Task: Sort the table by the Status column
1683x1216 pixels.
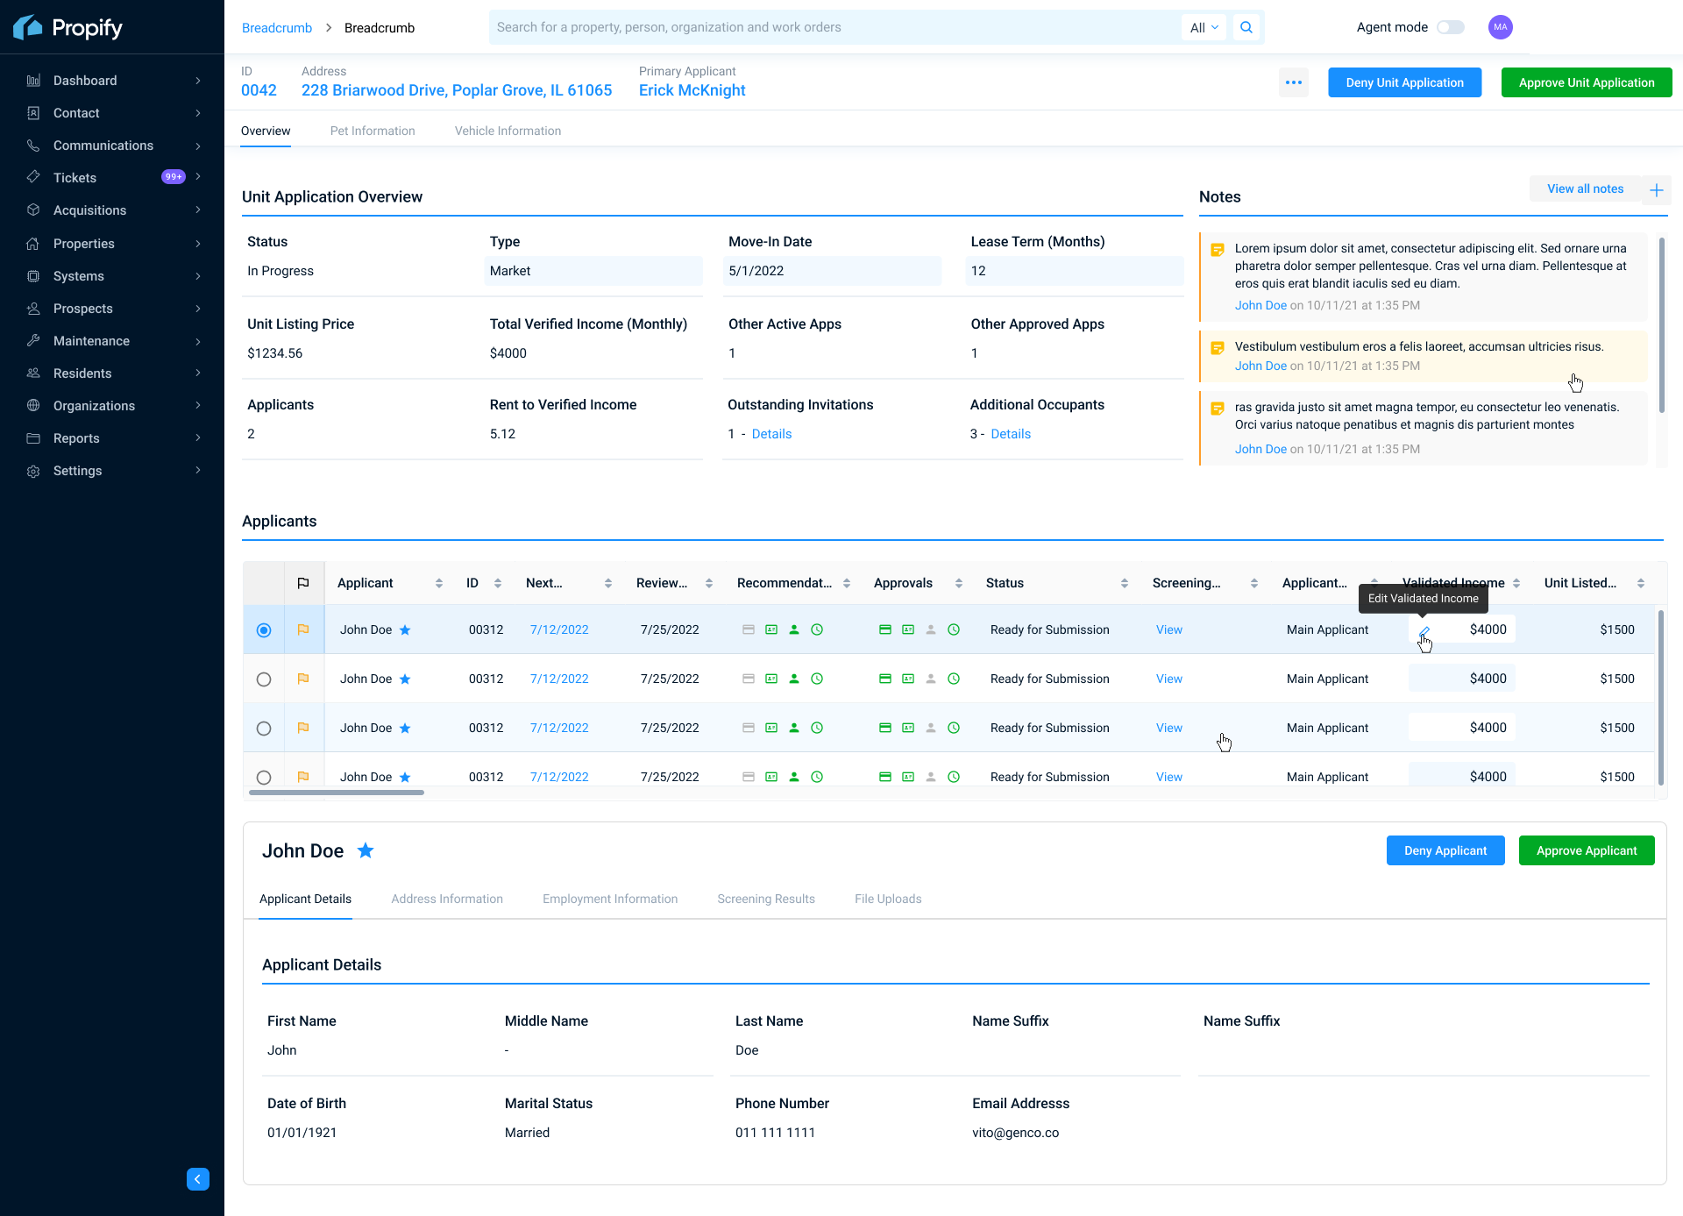Action: point(1124,583)
